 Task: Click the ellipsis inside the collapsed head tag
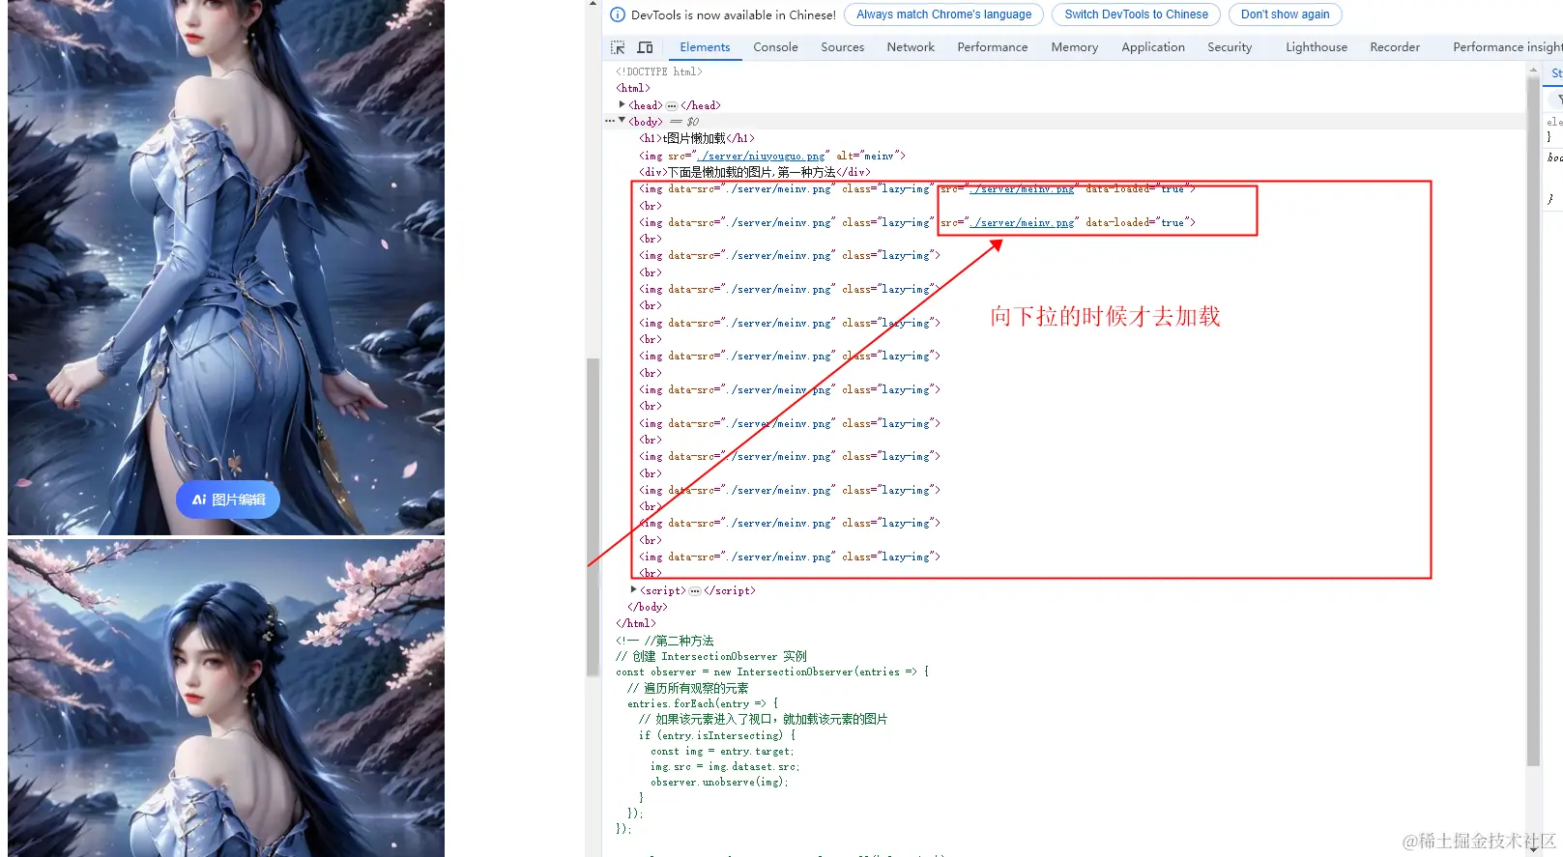[672, 105]
